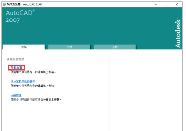Viewport: 186px width, 131px height.
Task: Open the 多计算机单机版展开 link
Action: [x=23, y=82]
